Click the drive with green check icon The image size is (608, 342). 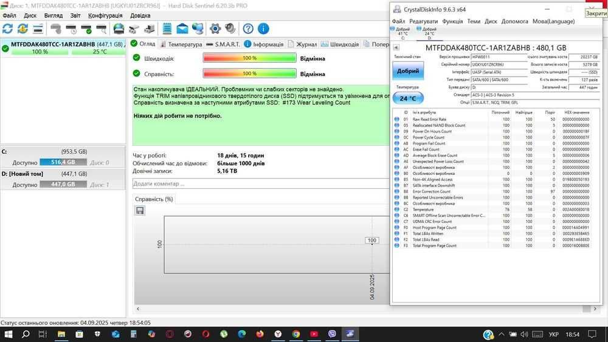point(86,29)
